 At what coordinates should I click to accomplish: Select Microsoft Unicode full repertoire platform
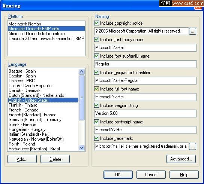pos(46,34)
